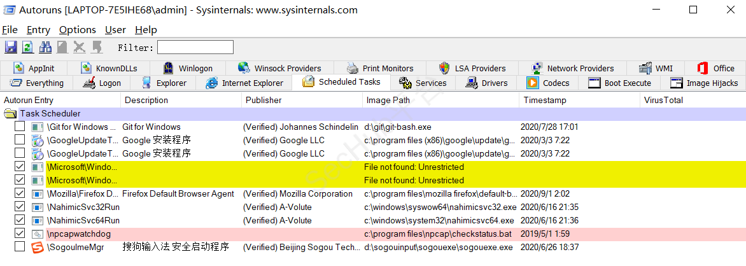Viewport: 746px width, 266px height.
Task: Open the KnownDLLs tab
Action: coord(108,68)
